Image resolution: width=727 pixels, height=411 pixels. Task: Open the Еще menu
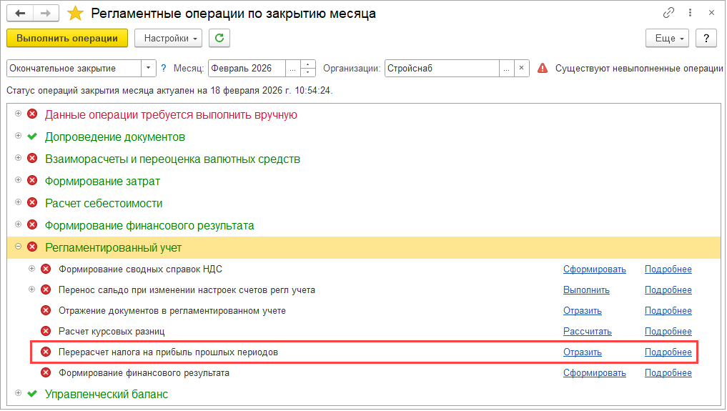[x=667, y=38]
